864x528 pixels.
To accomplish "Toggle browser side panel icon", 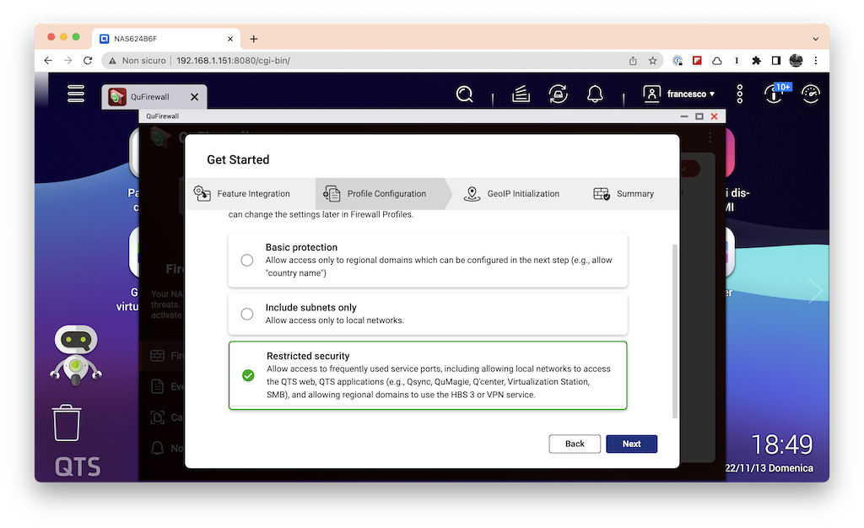I will tap(776, 61).
